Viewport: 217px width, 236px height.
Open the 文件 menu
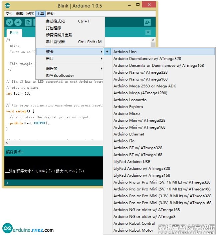pos(9,14)
